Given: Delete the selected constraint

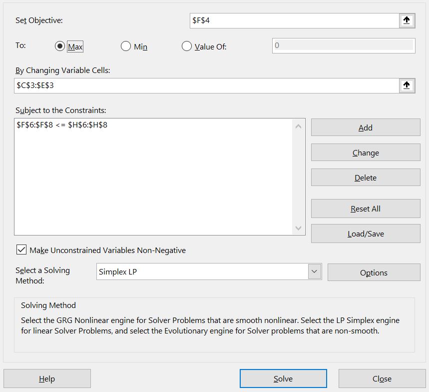Looking at the screenshot, I should pyautogui.click(x=365, y=177).
